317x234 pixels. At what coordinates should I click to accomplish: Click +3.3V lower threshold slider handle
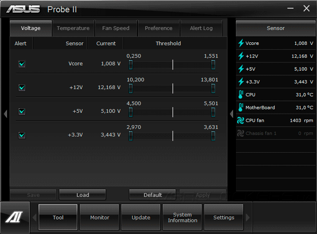click(131, 136)
